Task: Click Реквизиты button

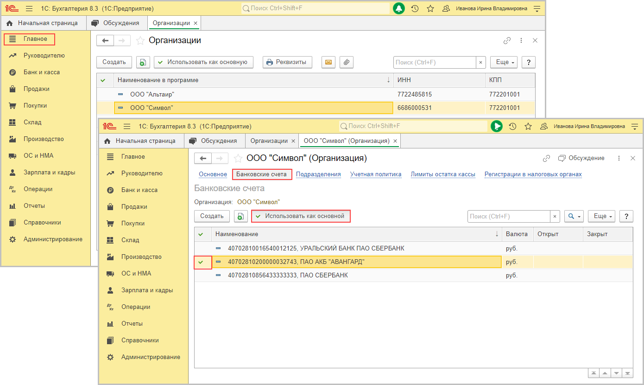Action: click(287, 62)
